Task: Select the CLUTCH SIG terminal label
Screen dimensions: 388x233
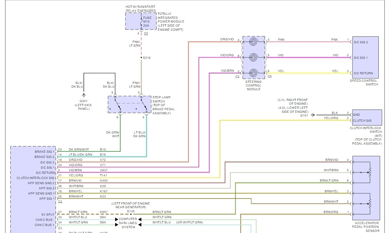Action: click(x=362, y=121)
